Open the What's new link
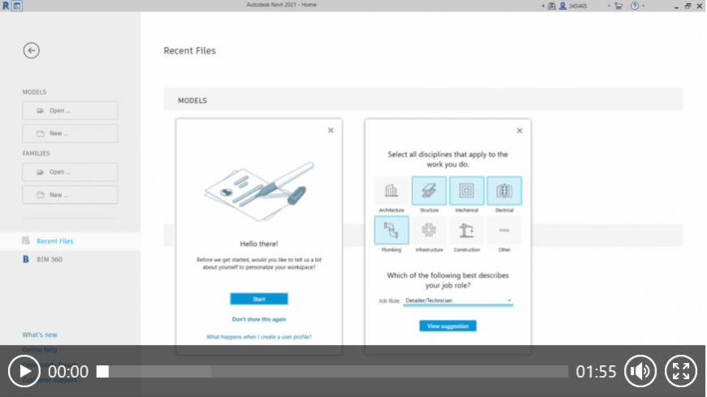Image resolution: width=707 pixels, height=397 pixels. point(40,334)
